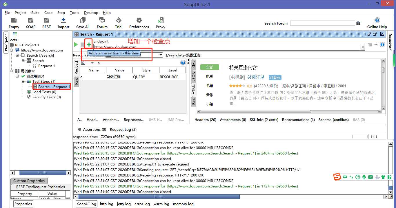Select Load Tests (0) in tree
396x208 pixels.
tap(44, 92)
